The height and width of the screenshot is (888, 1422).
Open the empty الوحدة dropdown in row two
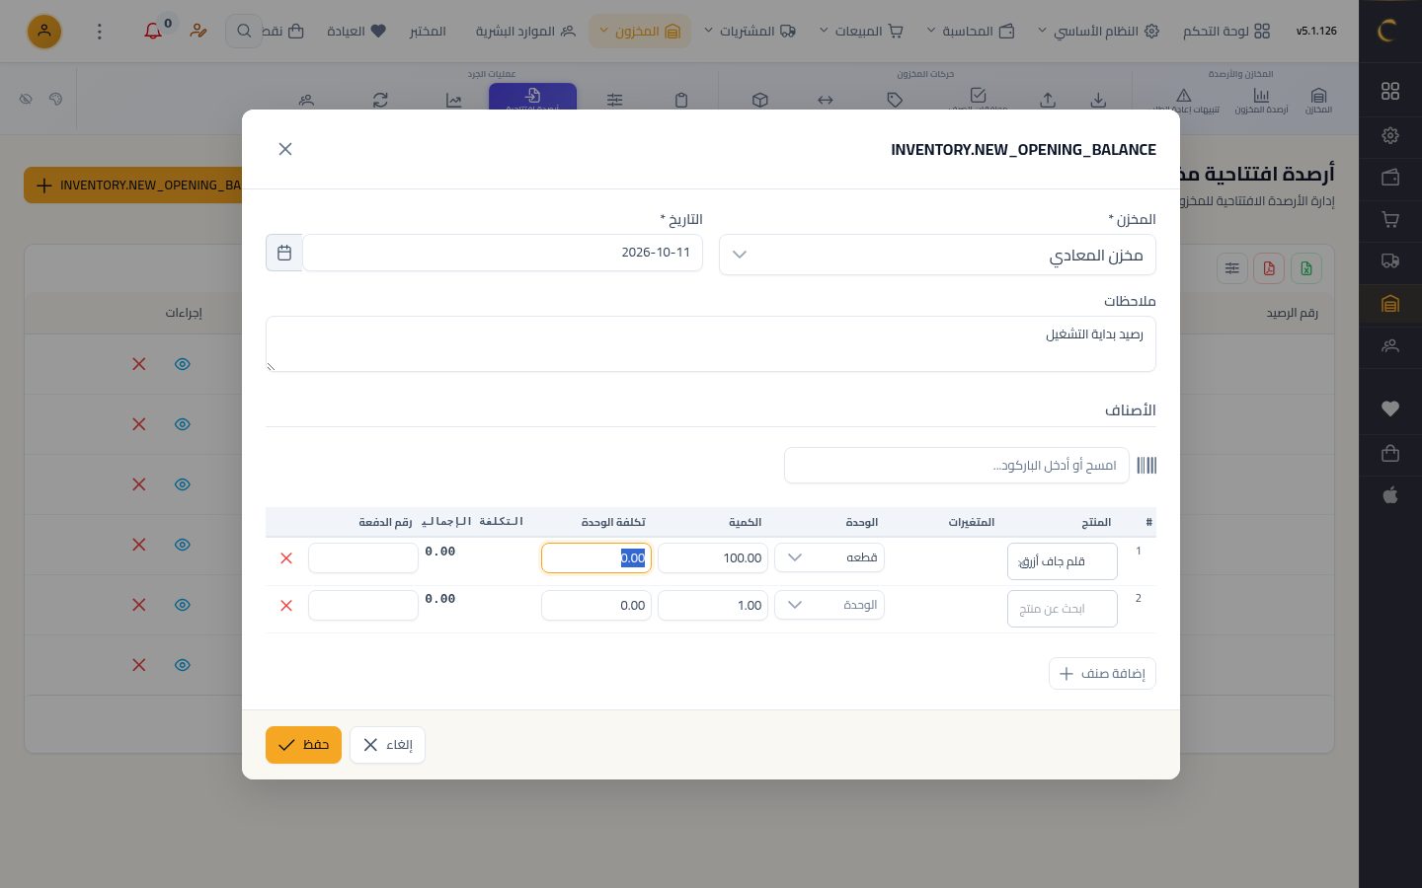[829, 605]
